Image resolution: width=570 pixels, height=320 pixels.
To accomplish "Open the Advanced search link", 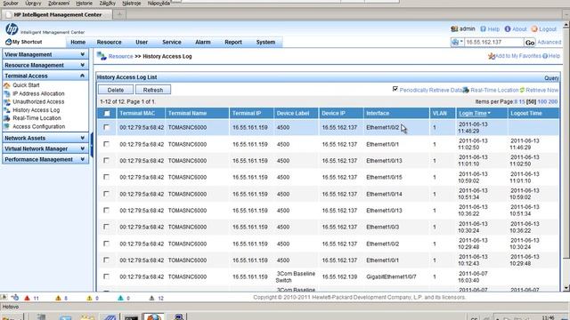I will (x=549, y=42).
